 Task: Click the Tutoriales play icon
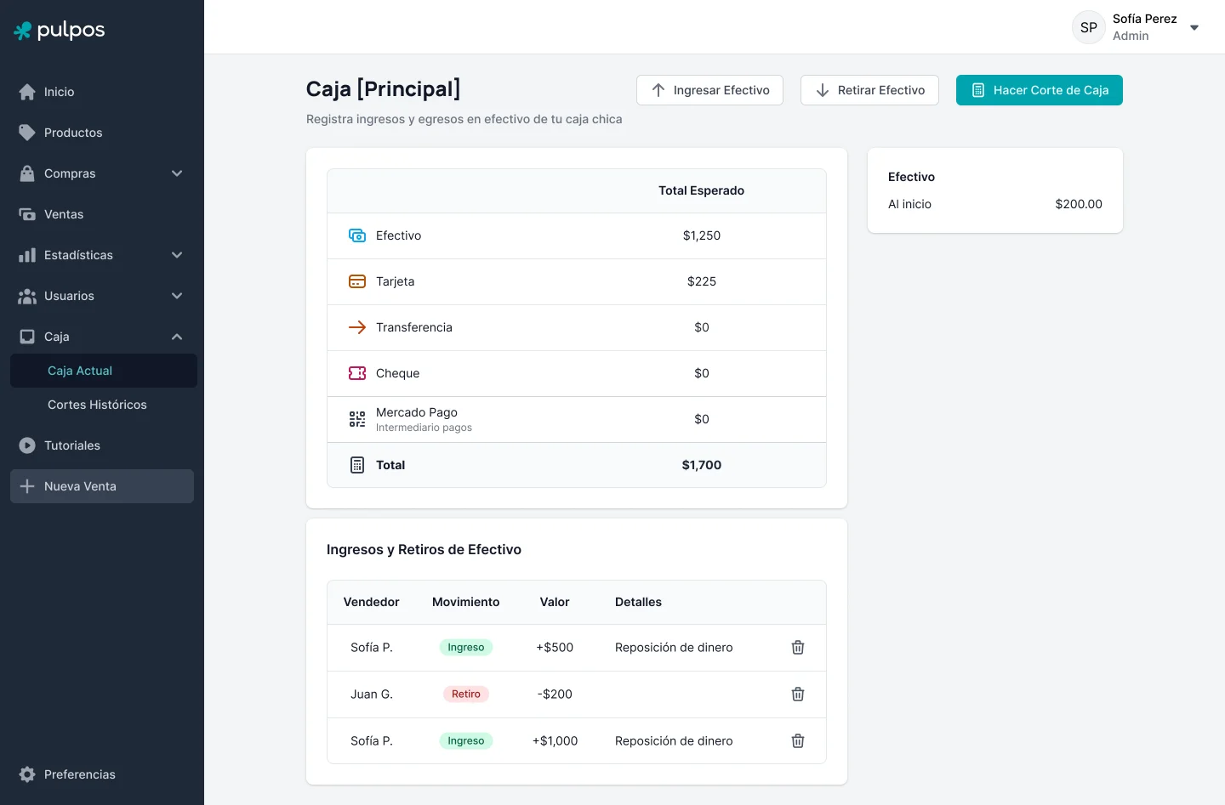27,445
